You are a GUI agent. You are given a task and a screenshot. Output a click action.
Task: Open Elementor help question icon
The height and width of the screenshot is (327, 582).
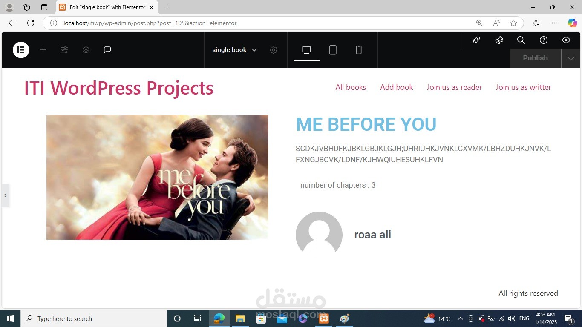point(544,40)
